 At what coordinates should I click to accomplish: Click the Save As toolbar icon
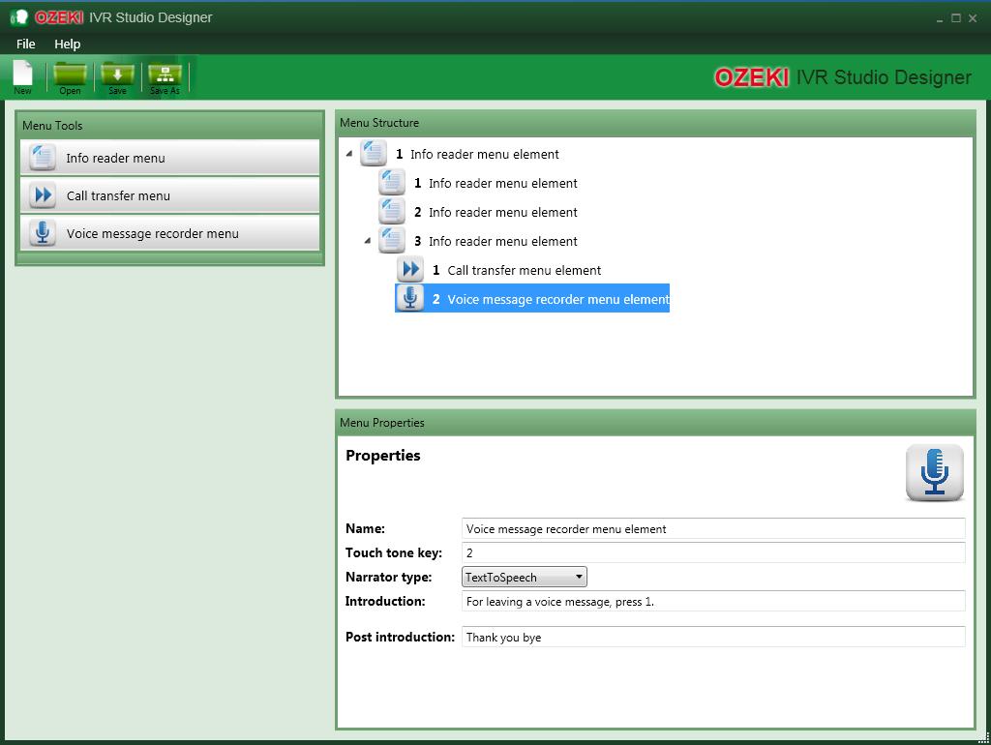165,77
